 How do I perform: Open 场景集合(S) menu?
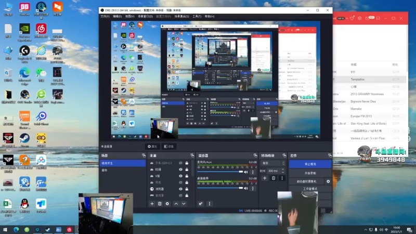tap(181, 17)
